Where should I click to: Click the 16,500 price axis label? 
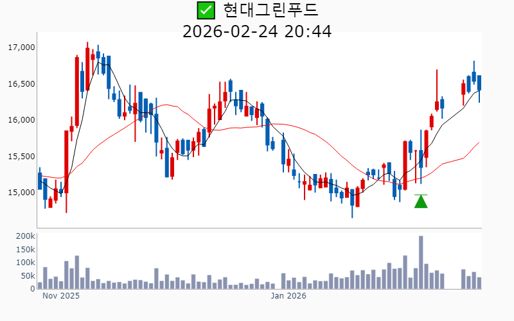[21, 84]
